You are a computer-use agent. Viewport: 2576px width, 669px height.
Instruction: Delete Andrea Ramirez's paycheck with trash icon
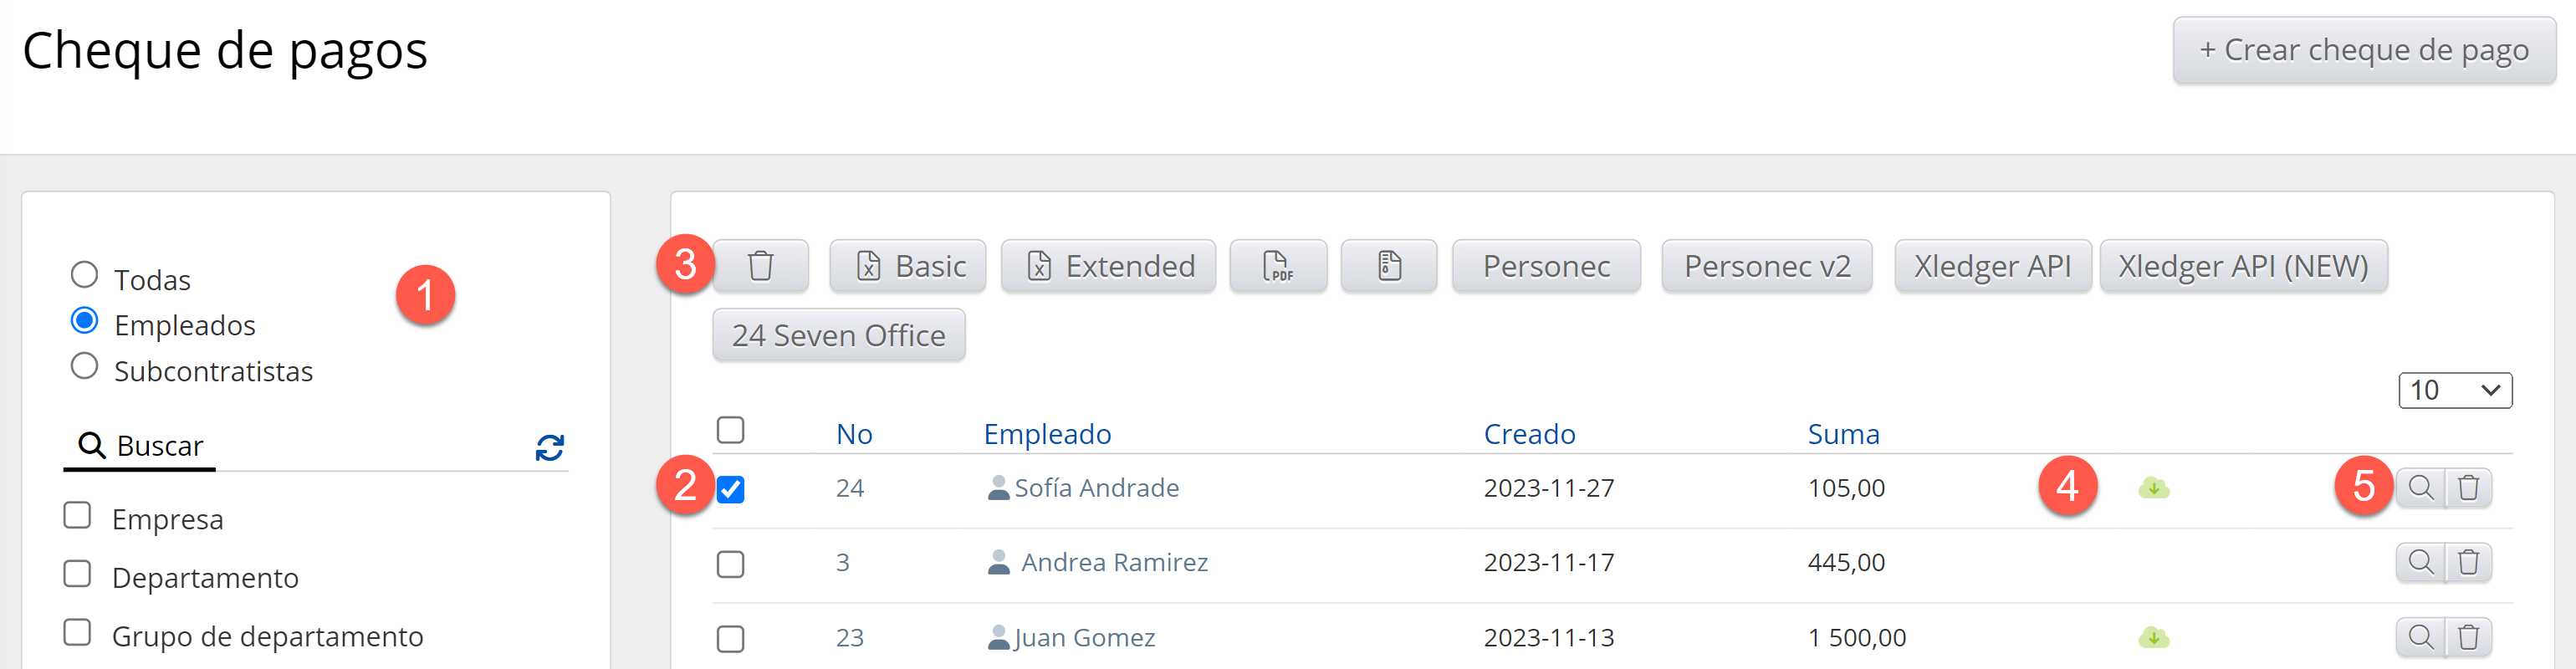[2468, 563]
